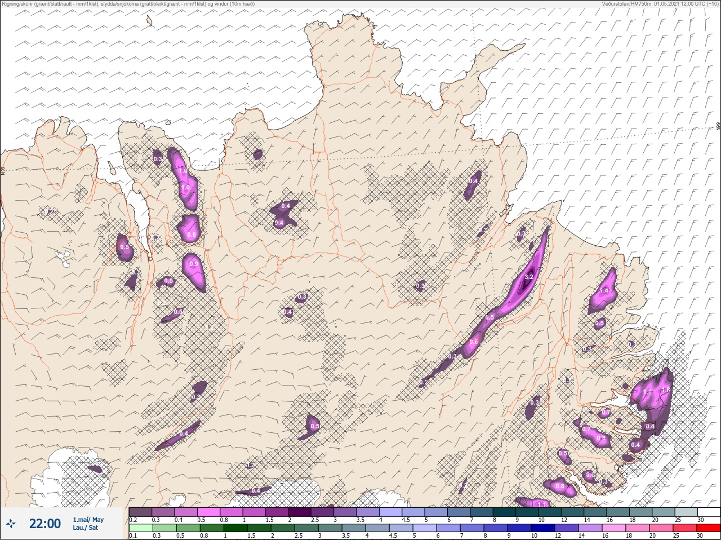Click the N66 latitude label on the left edge

point(3,170)
